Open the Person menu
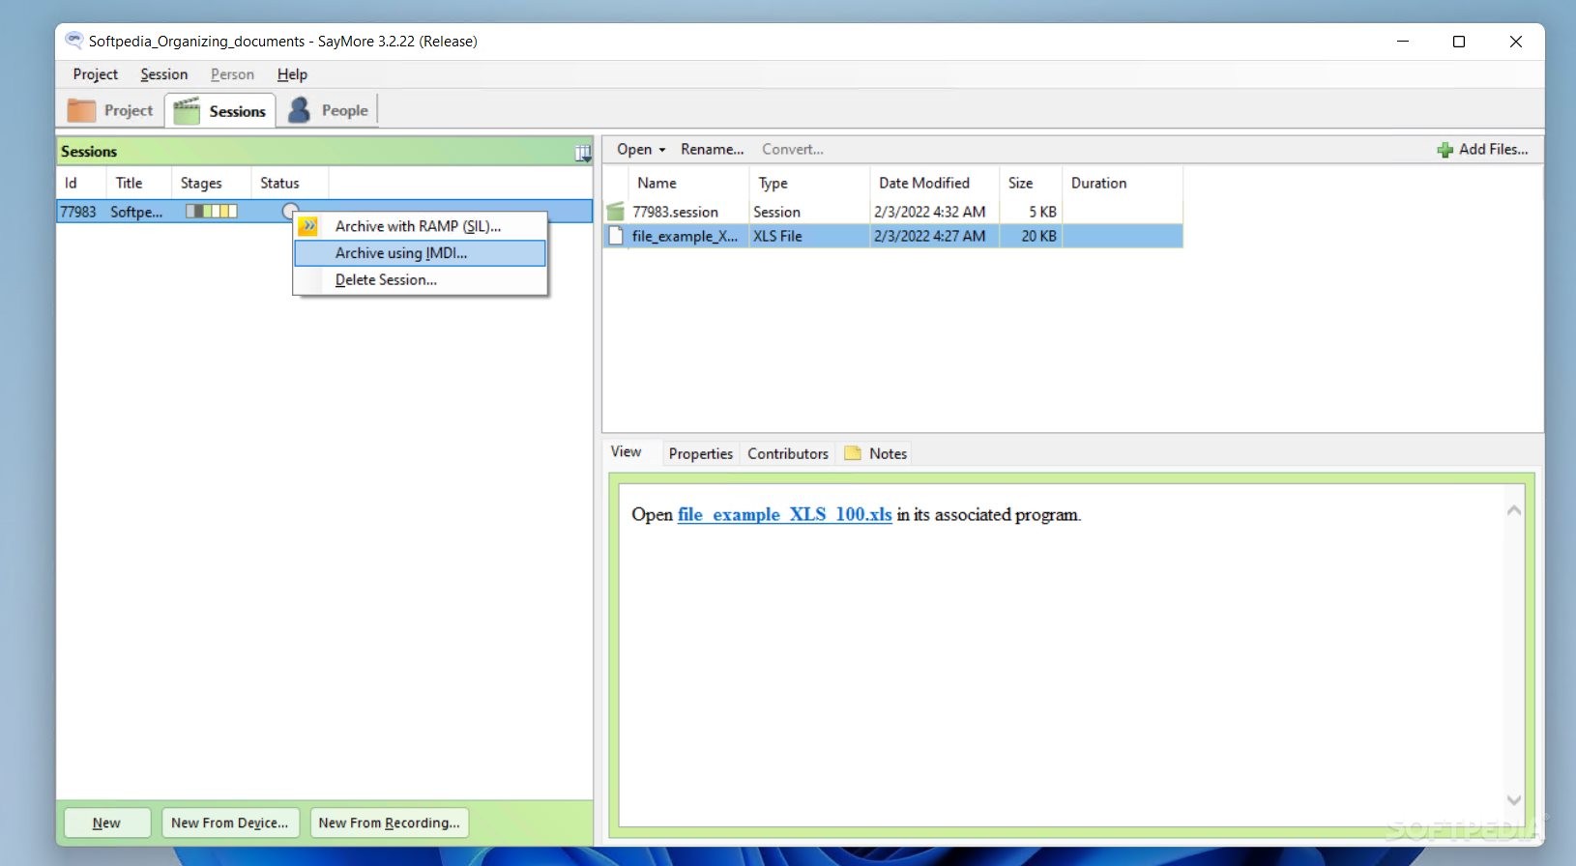 (232, 74)
